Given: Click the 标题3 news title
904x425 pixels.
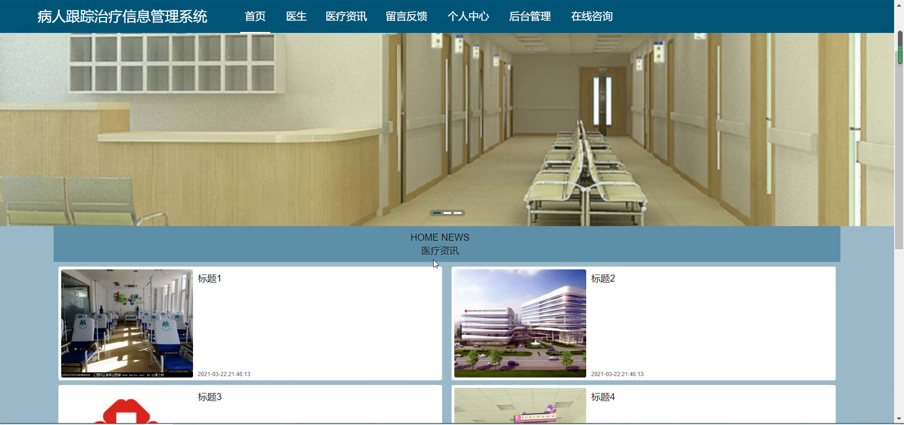Looking at the screenshot, I should (x=210, y=397).
